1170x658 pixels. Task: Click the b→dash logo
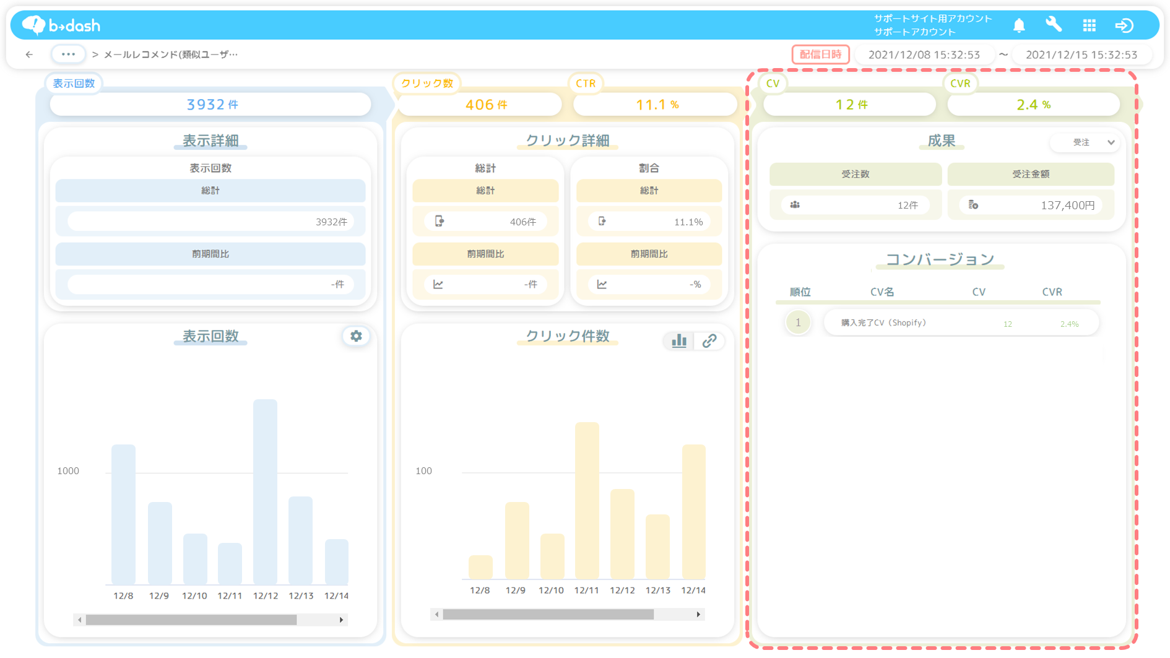61,25
